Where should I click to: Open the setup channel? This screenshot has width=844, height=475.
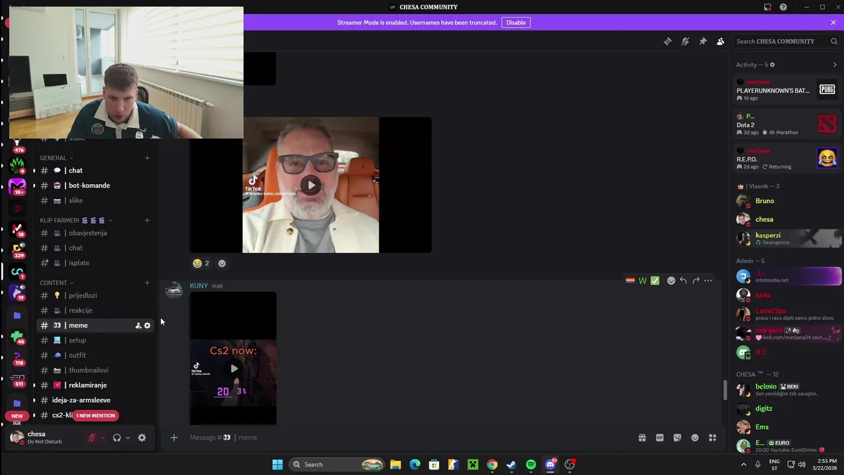pyautogui.click(x=95, y=340)
